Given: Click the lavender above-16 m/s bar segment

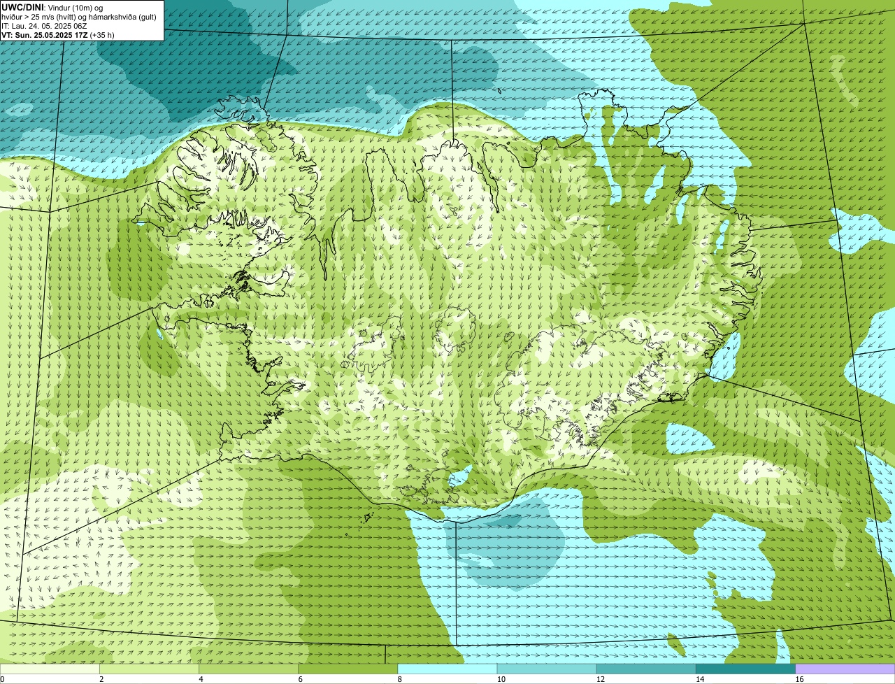Looking at the screenshot, I should [845, 669].
